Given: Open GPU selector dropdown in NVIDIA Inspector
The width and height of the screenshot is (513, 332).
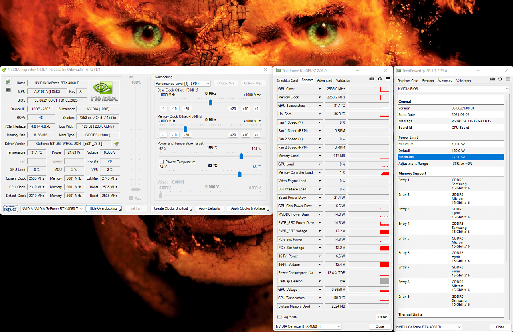Looking at the screenshot, I should (53, 208).
